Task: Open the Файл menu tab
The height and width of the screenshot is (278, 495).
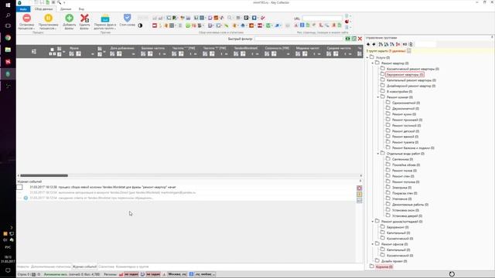Action: pyautogui.click(x=23, y=9)
